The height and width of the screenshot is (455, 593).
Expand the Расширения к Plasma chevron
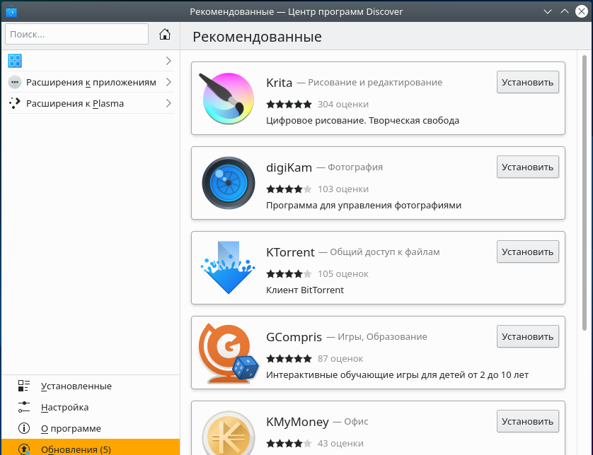tap(168, 103)
